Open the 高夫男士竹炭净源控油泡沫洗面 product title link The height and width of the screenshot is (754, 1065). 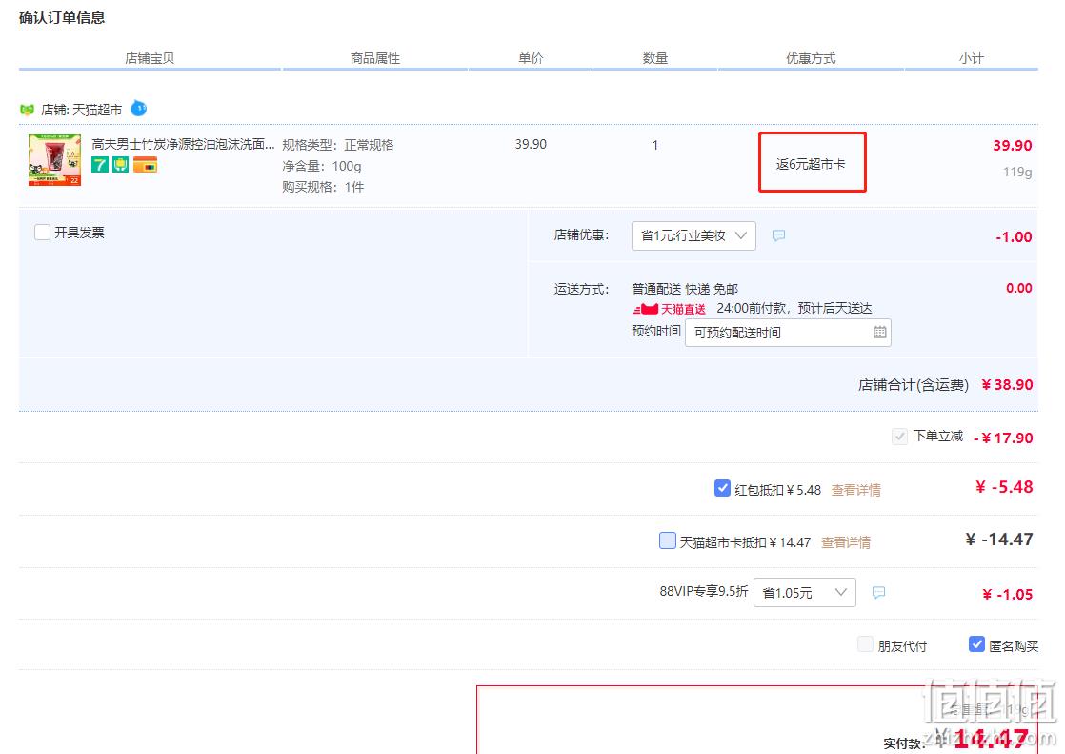tap(183, 144)
